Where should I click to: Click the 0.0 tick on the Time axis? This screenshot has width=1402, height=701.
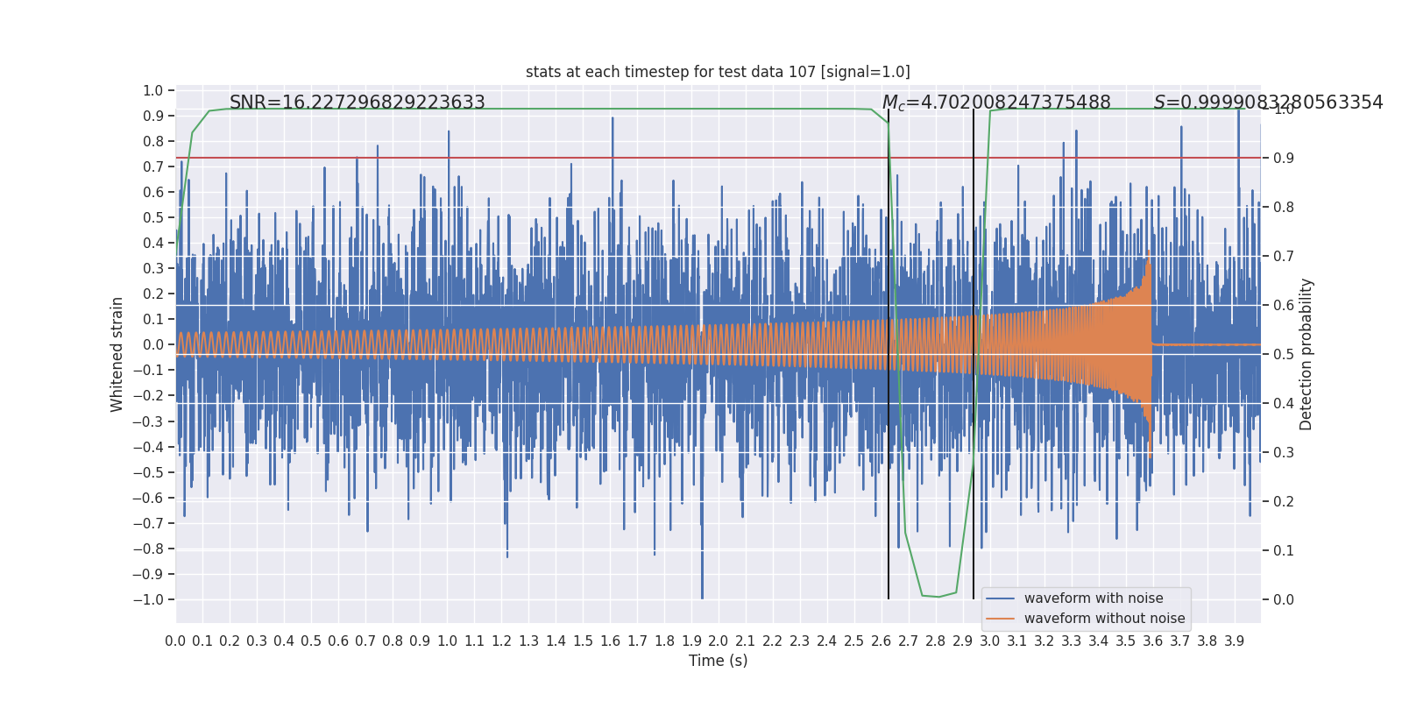point(175,641)
